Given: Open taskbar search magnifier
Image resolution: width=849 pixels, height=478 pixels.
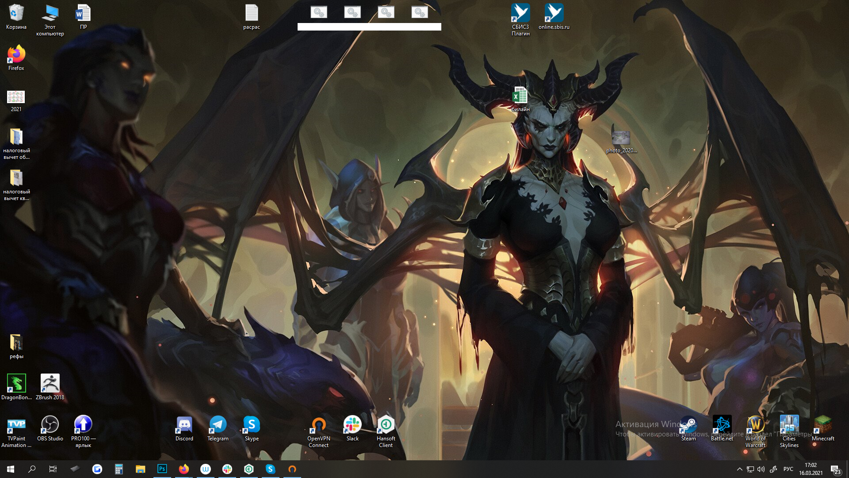Looking at the screenshot, I should pyautogui.click(x=32, y=469).
